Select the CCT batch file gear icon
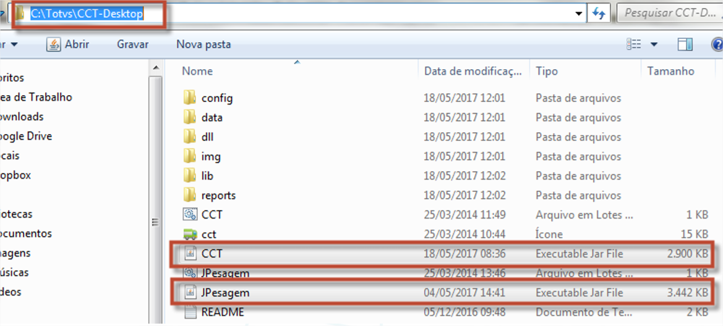The height and width of the screenshot is (326, 723). (190, 215)
